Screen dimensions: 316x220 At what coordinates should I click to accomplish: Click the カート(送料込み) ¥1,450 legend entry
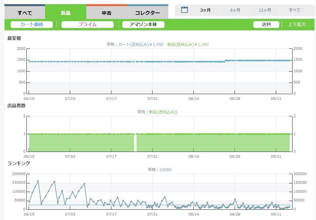(141, 45)
